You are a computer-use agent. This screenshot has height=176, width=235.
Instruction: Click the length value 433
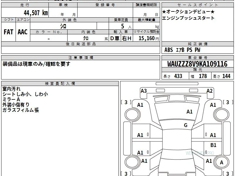click(x=178, y=76)
